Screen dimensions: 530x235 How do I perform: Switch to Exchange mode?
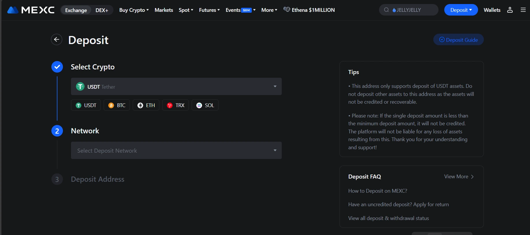click(76, 10)
